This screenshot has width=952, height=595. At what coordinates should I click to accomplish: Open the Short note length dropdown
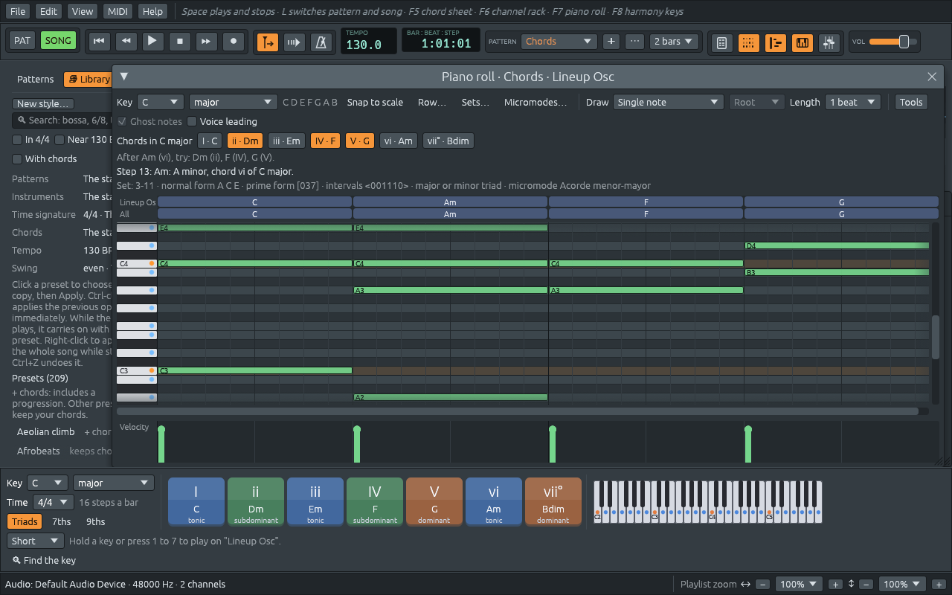[x=36, y=541]
